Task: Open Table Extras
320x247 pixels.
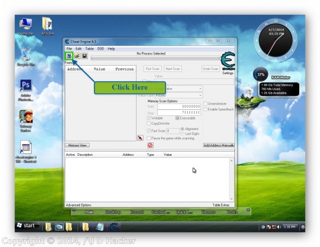Action: 221,205
